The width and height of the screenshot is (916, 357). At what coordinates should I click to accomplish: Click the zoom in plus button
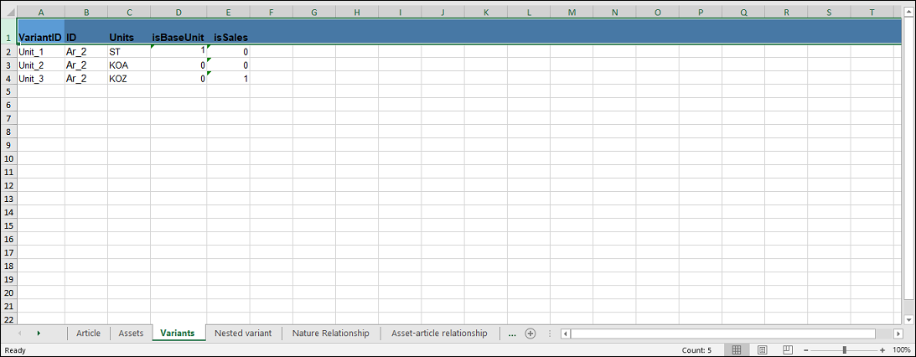(882, 350)
